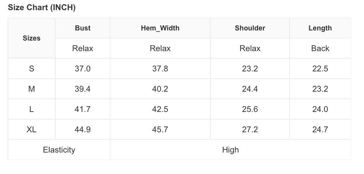Select the size M row label
The height and width of the screenshot is (174, 364).
coord(32,89)
